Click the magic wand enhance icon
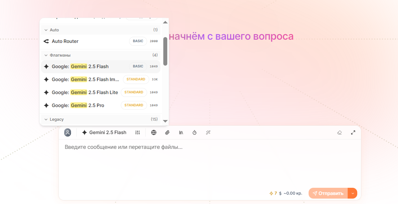The width and height of the screenshot is (398, 204). coord(208,132)
